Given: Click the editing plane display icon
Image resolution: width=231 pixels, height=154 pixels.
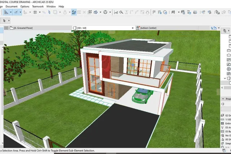Looking at the screenshot, I should 44,12.
